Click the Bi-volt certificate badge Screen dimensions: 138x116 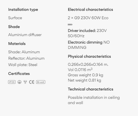(41, 82)
